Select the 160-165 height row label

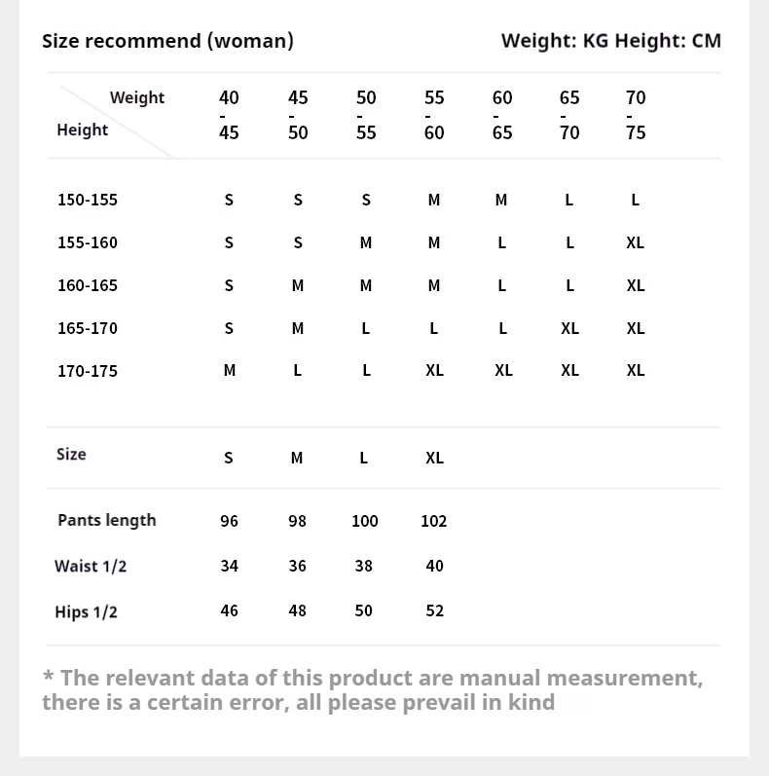[88, 285]
